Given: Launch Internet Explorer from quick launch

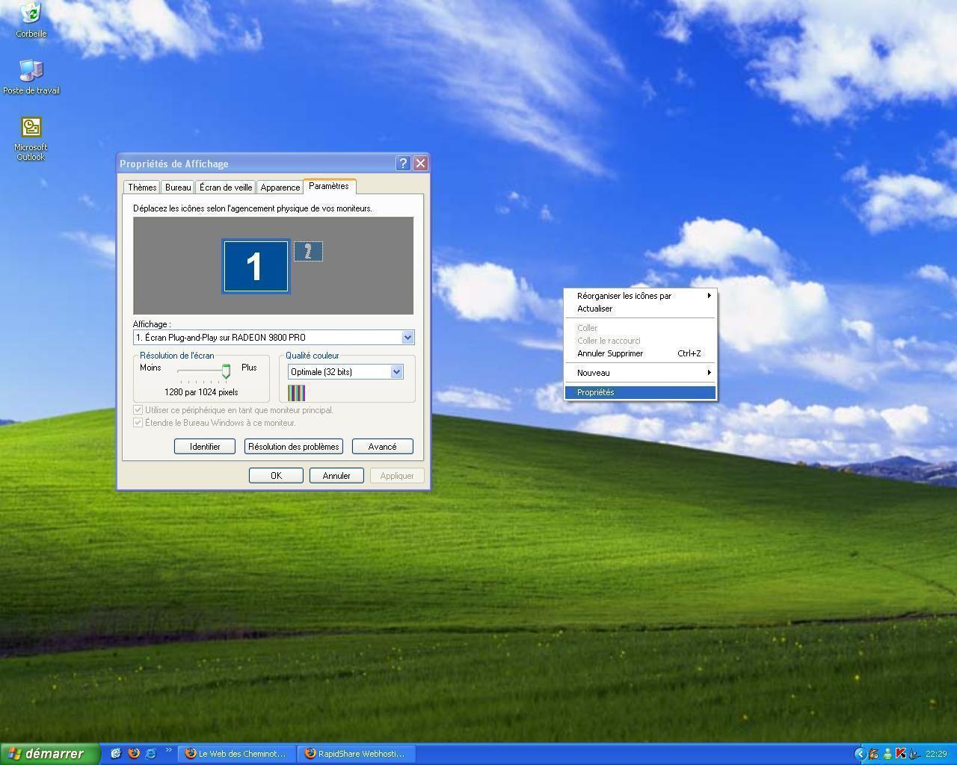Looking at the screenshot, I should [151, 754].
